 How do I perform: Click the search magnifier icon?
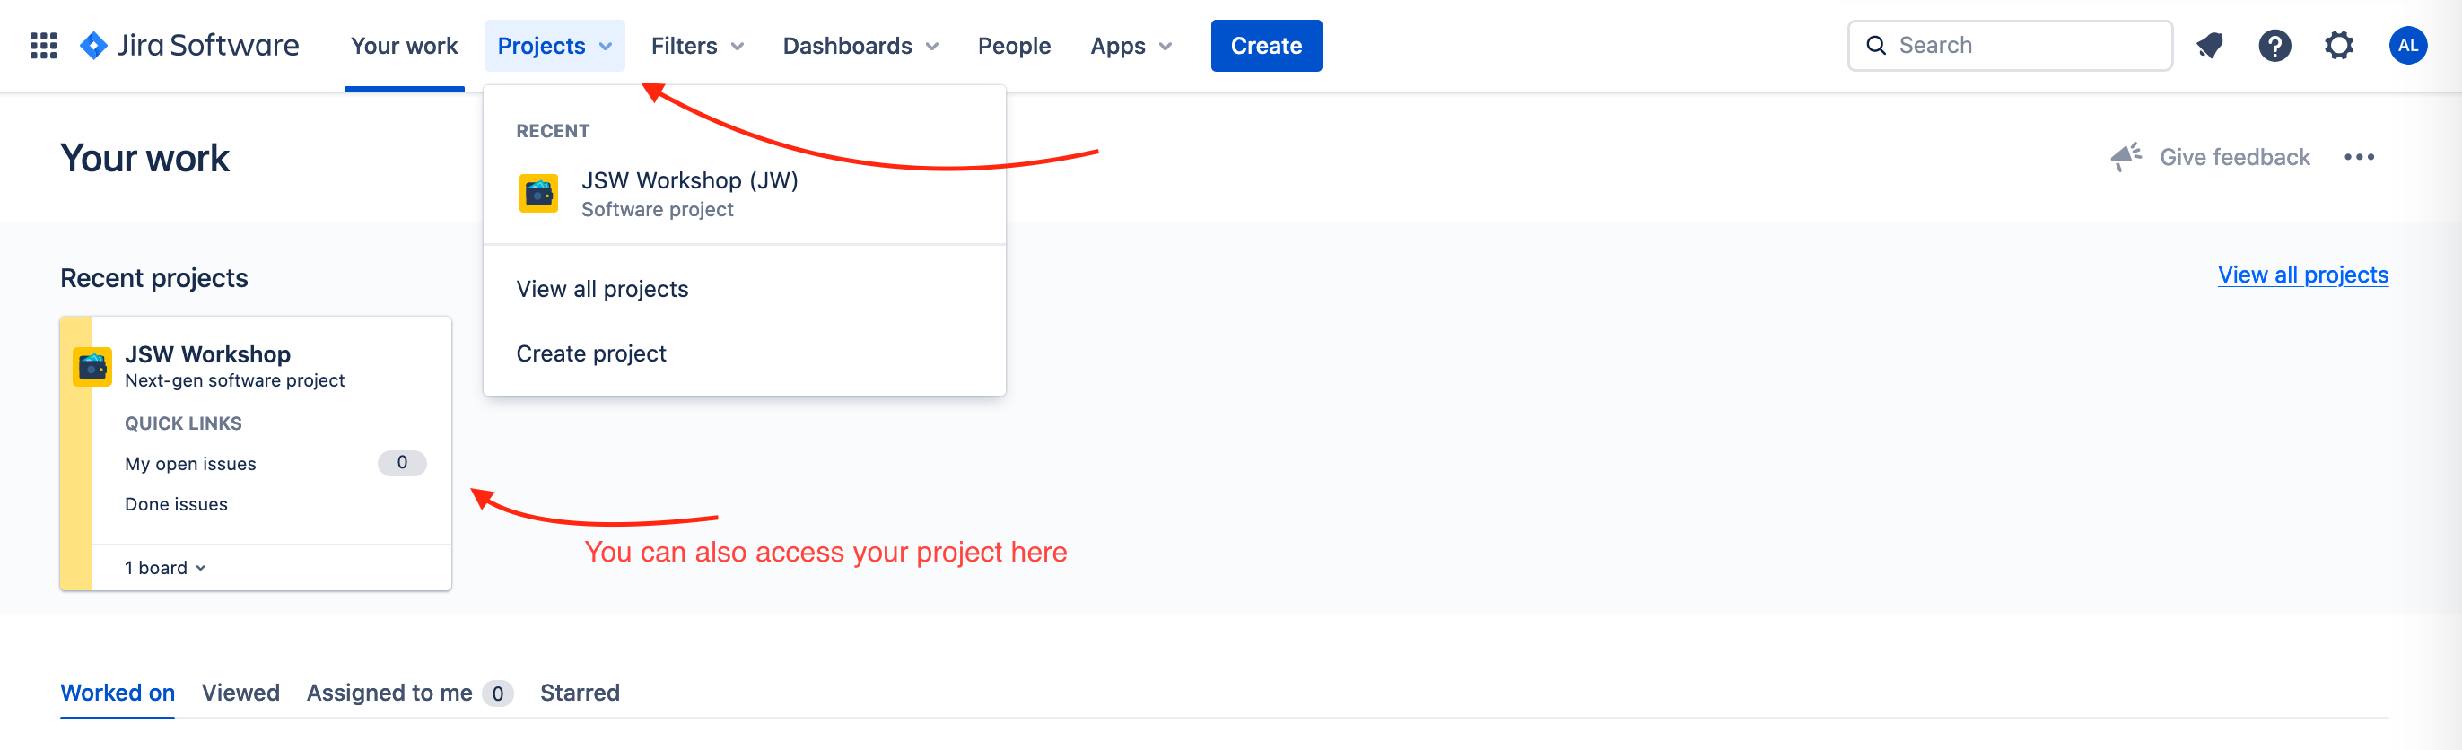1876,45
